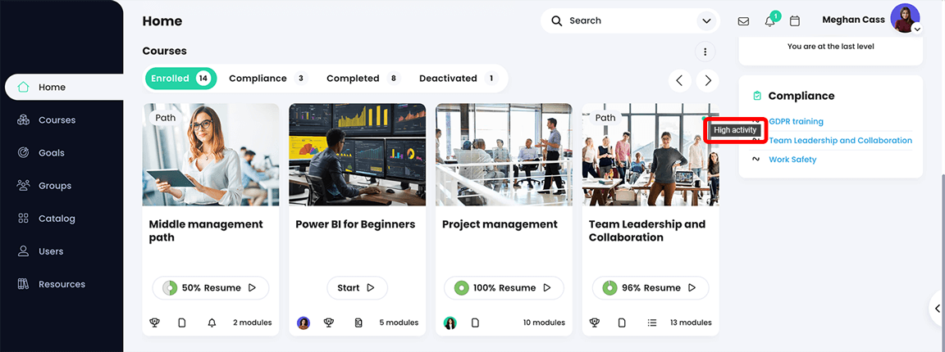Open the GDPR training link

tap(796, 121)
